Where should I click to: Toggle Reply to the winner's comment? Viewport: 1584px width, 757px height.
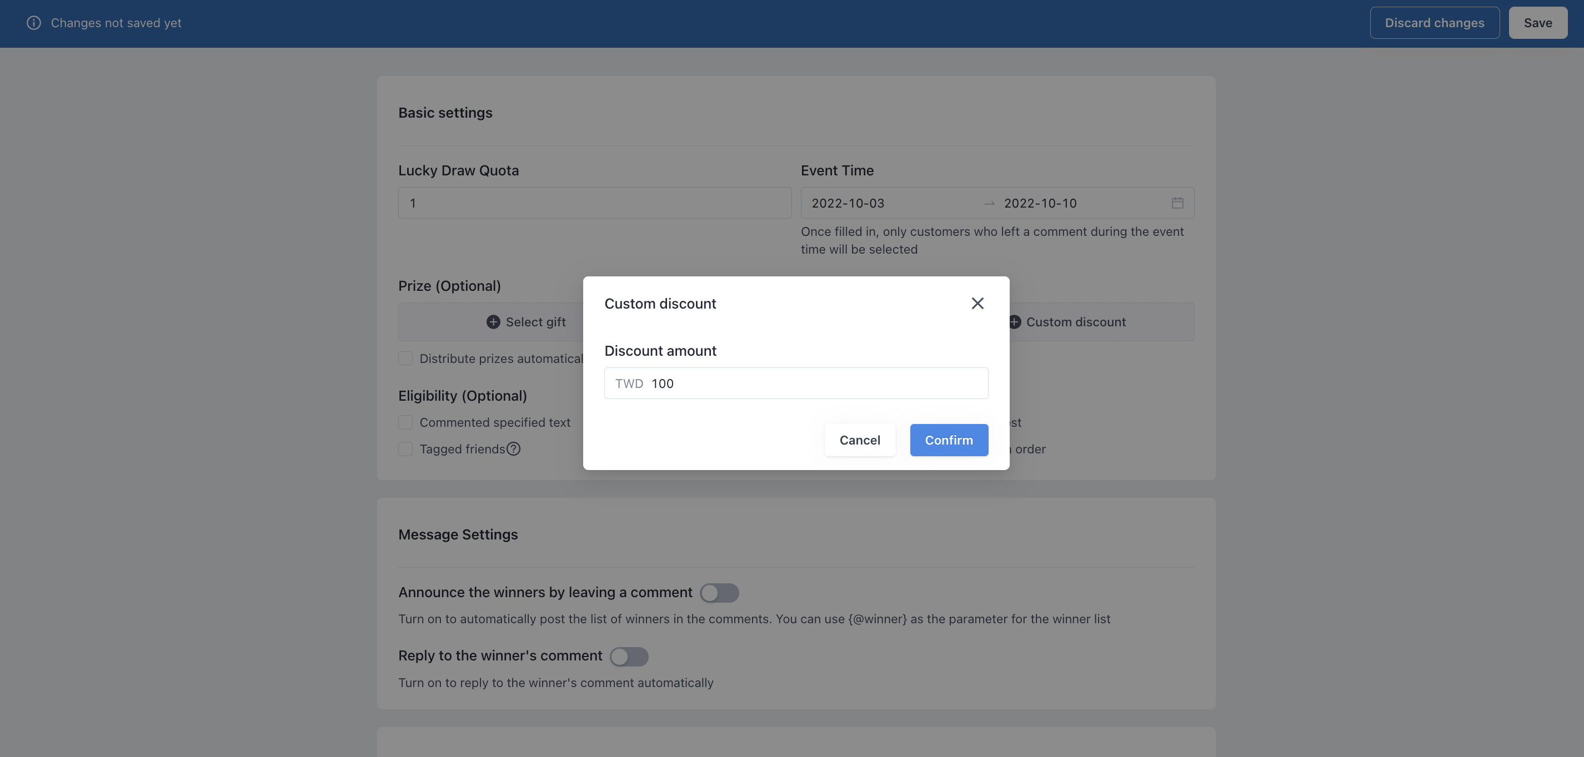(629, 656)
